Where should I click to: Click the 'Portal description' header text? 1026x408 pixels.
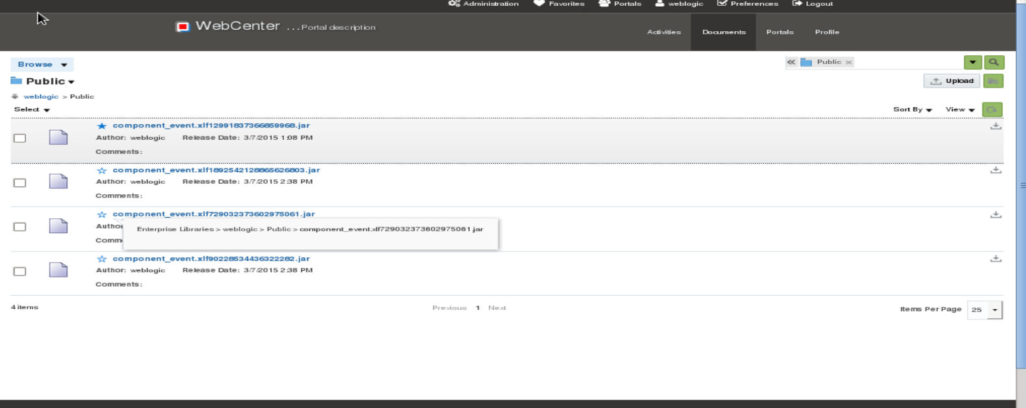[x=339, y=27]
